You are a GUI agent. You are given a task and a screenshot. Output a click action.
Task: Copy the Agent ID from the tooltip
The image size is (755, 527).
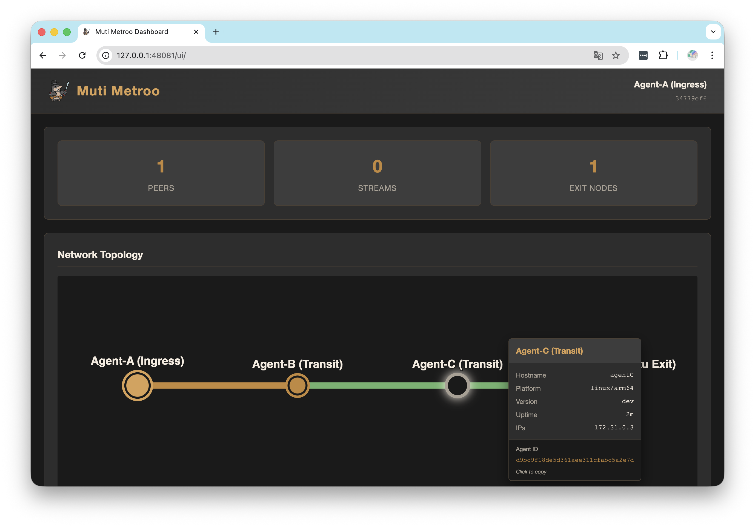pyautogui.click(x=574, y=460)
